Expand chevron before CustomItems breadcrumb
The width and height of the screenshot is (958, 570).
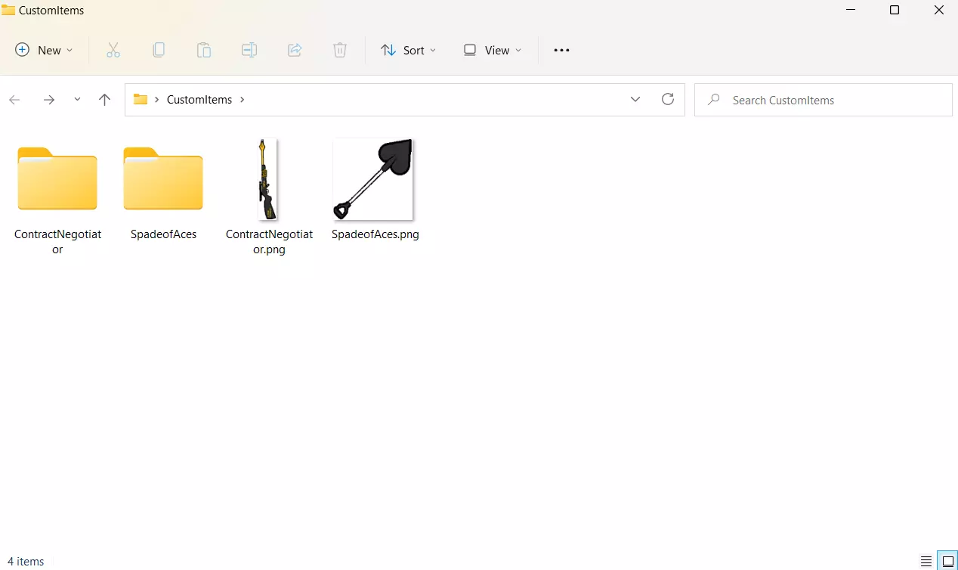tap(156, 100)
